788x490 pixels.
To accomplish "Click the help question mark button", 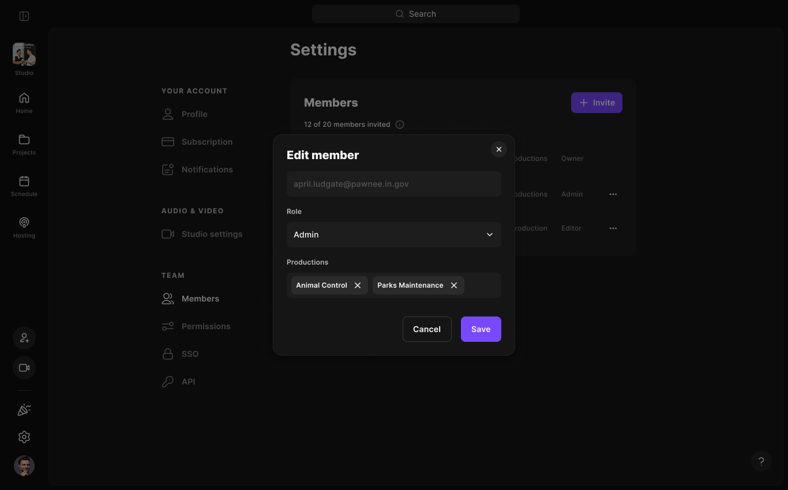I will (x=761, y=461).
